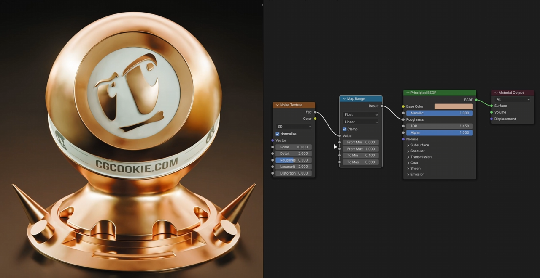Screen dimensions: 540x278
Task: Click the Metallic slider
Action: coord(440,113)
